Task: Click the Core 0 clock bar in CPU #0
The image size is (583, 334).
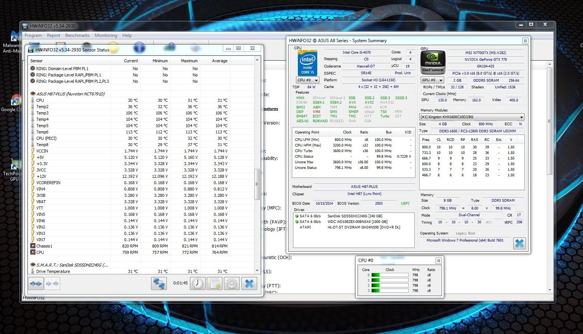Action: click(x=390, y=275)
